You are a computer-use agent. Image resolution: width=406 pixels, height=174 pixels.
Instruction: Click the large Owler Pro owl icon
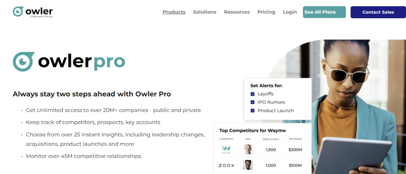(23, 61)
